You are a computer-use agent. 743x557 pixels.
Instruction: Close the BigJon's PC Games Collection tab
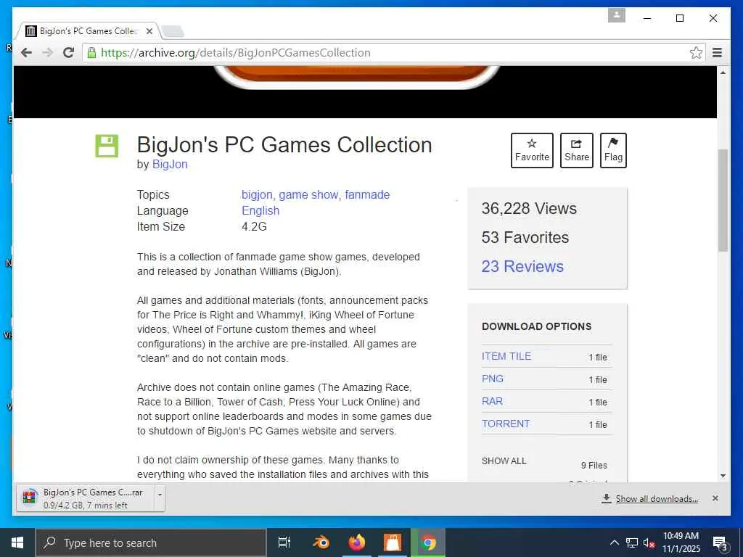click(149, 31)
